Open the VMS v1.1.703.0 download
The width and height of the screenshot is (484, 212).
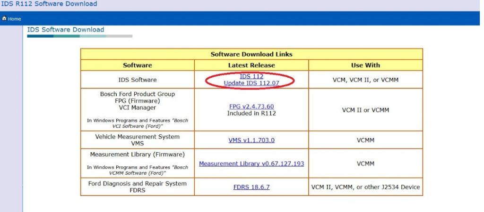[251, 140]
